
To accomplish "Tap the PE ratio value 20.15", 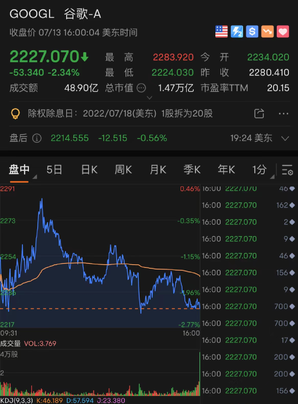I will click(x=278, y=88).
